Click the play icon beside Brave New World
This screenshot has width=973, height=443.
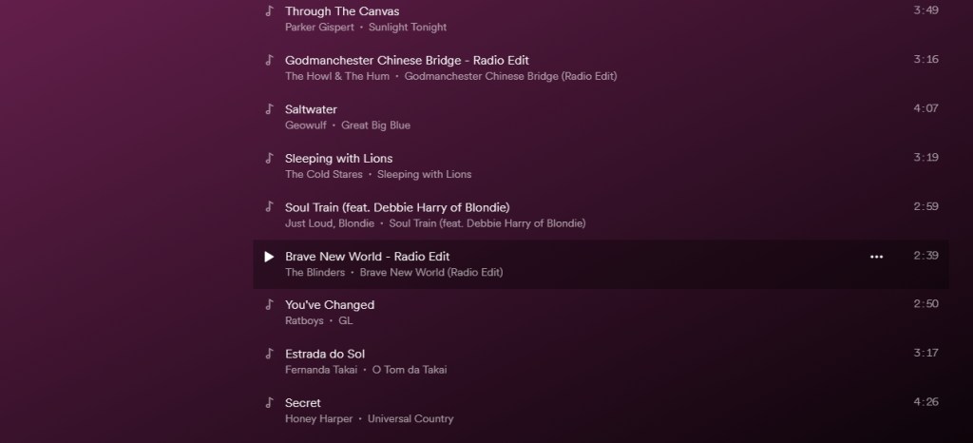(x=269, y=257)
